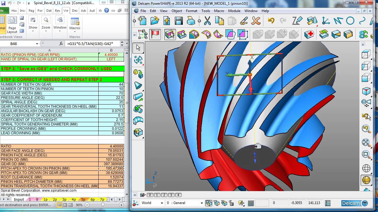Open the Module menu in PowerSHAPE

(x=234, y=11)
